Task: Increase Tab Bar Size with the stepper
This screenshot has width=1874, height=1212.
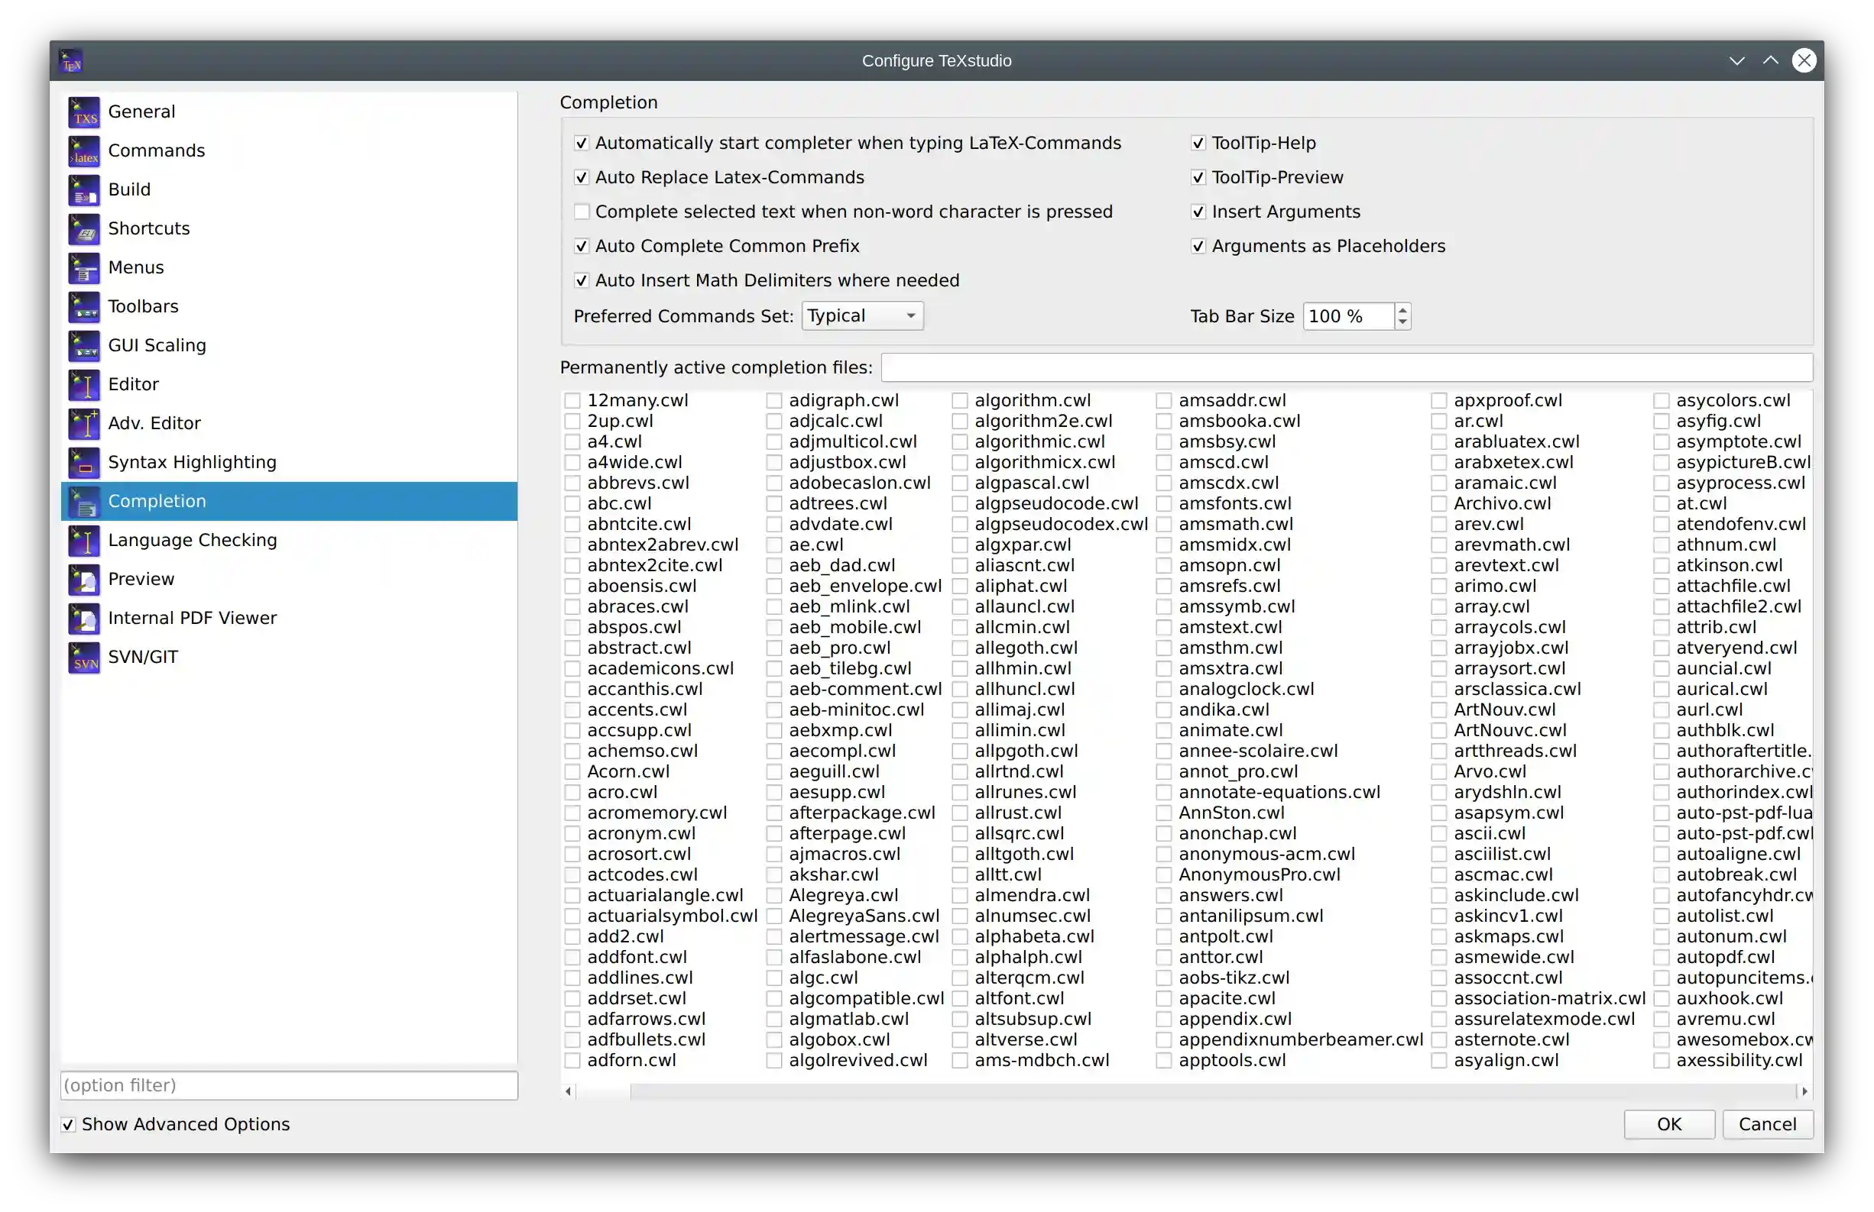Action: tap(1403, 311)
